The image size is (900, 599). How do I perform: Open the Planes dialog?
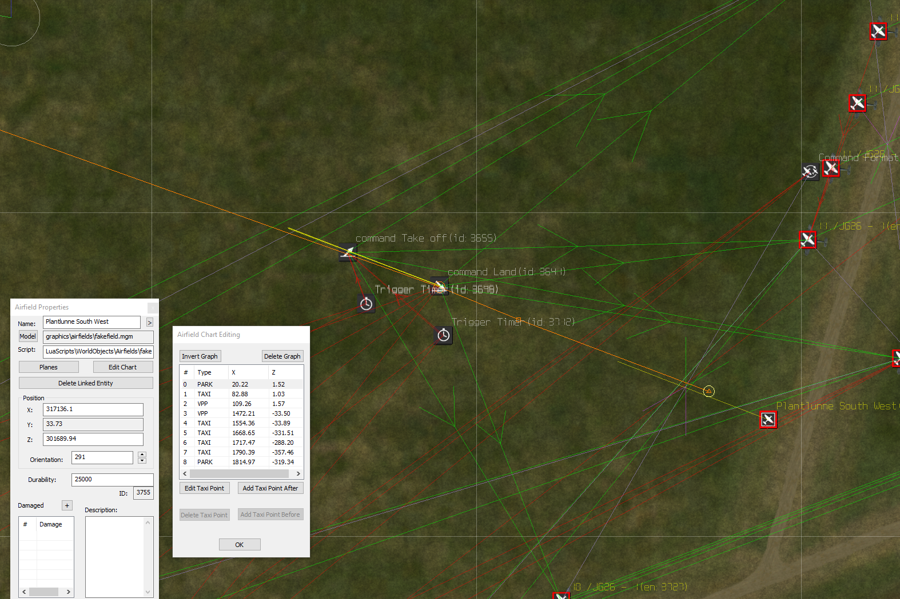tap(49, 367)
